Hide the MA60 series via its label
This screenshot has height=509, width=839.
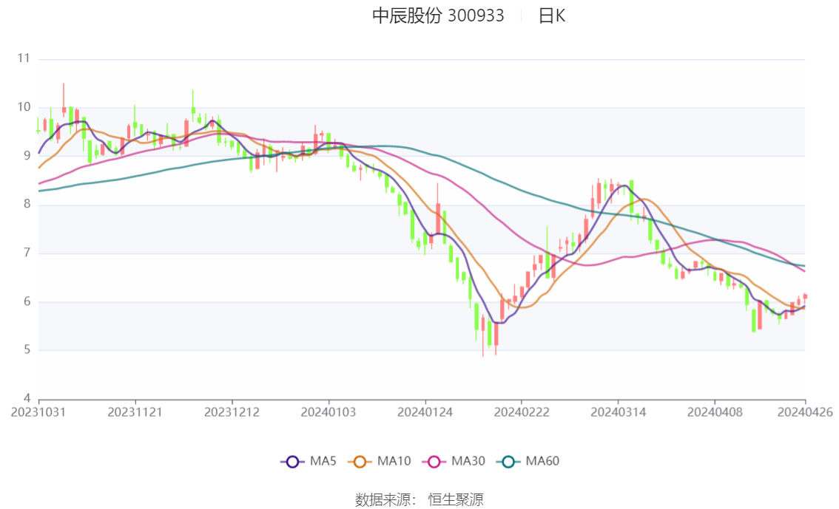(542, 461)
